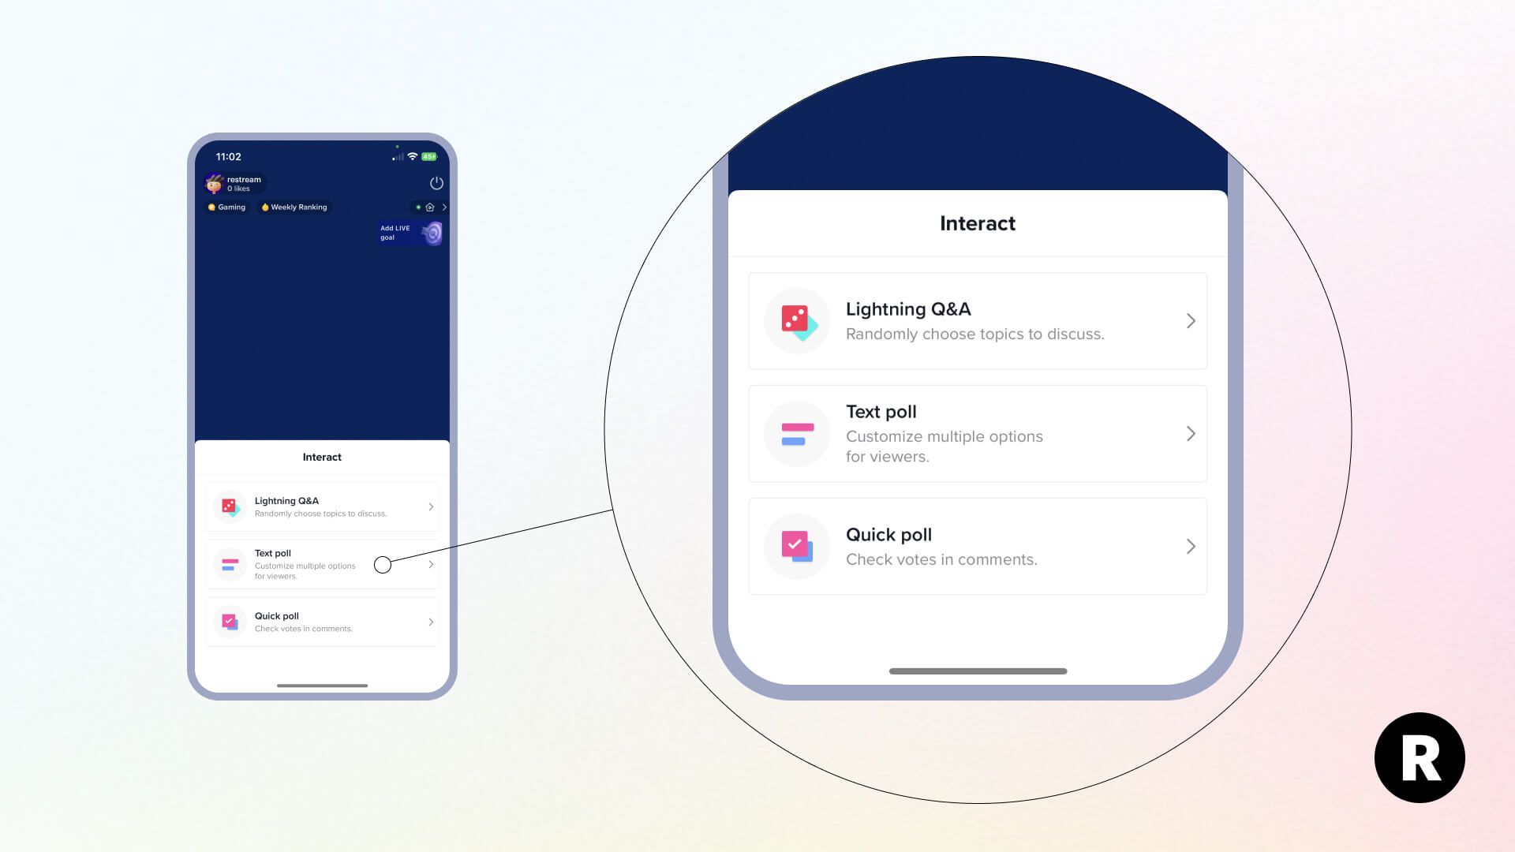Select Weekly Ranking category tag
Screen dimensions: 1515x852
pos(294,207)
